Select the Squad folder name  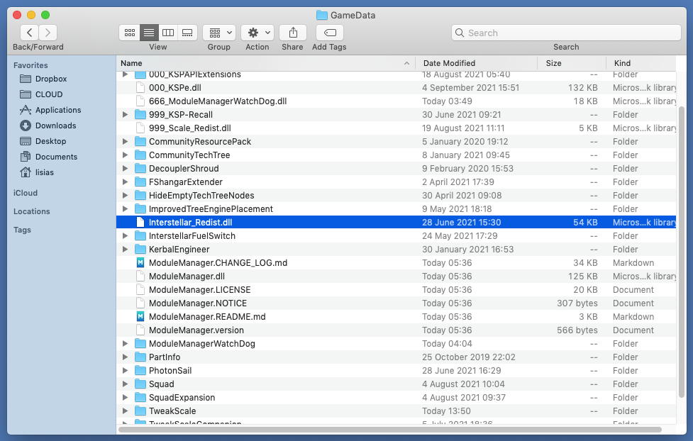pos(161,384)
